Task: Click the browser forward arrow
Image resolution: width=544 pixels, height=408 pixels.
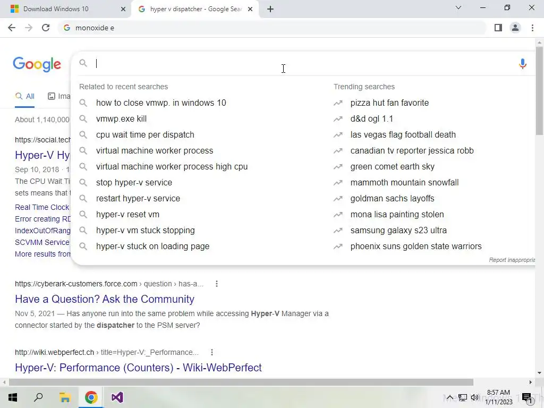Action: (29, 28)
